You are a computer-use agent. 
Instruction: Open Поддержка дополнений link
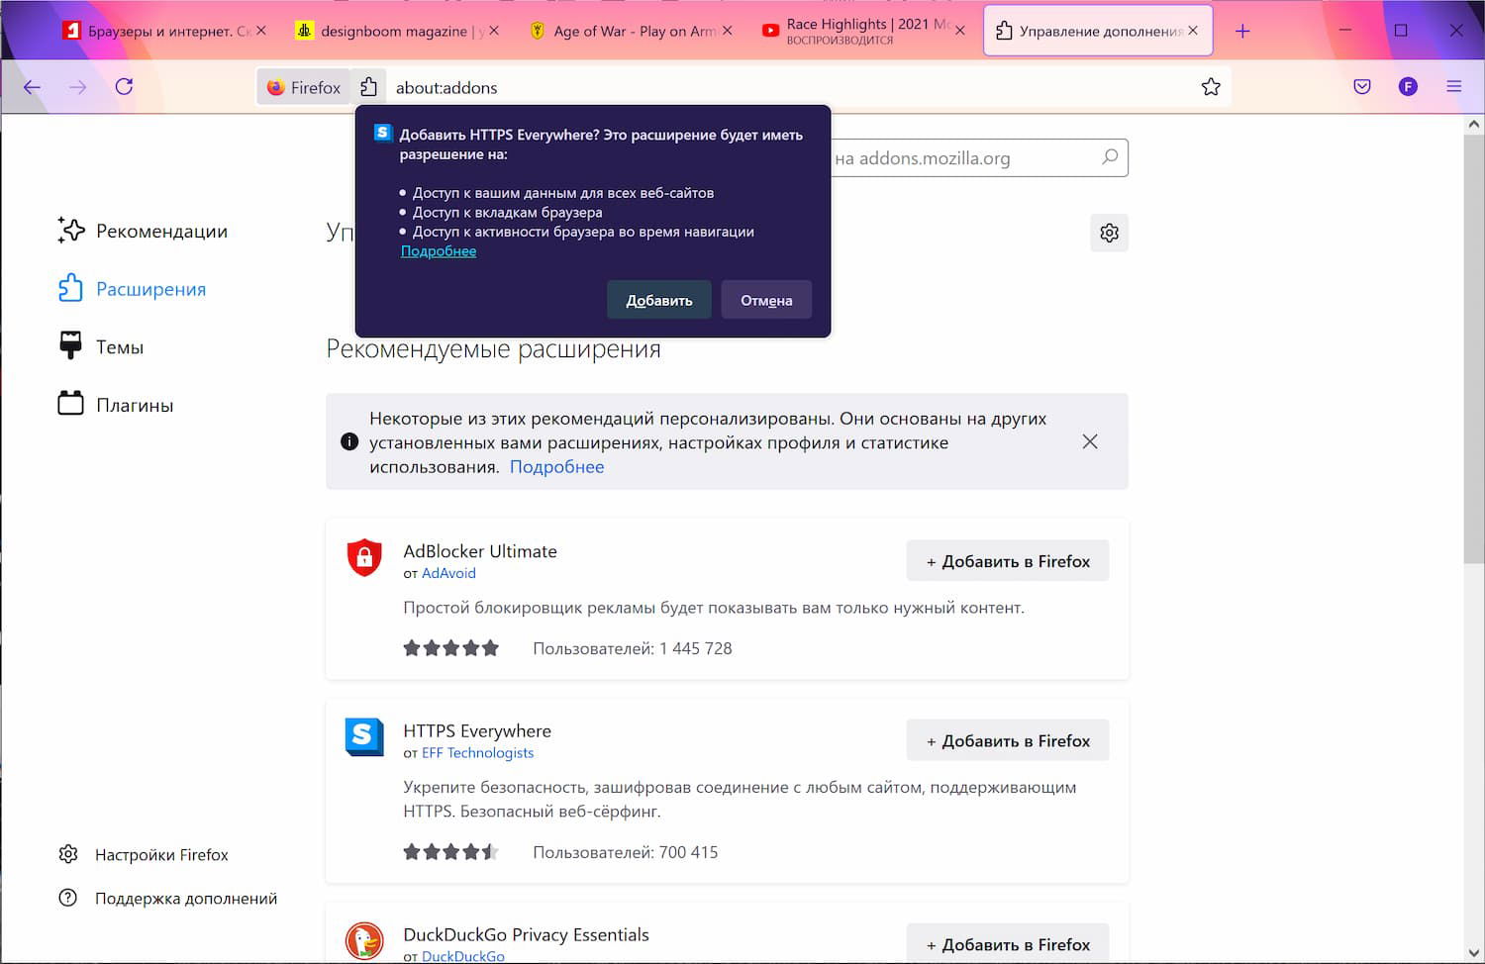pyautogui.click(x=168, y=899)
